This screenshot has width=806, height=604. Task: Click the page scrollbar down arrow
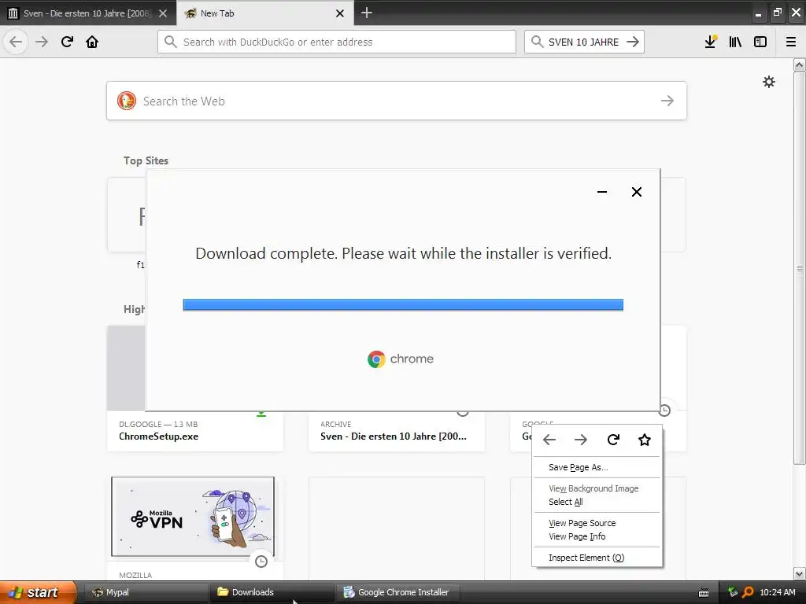click(x=799, y=573)
